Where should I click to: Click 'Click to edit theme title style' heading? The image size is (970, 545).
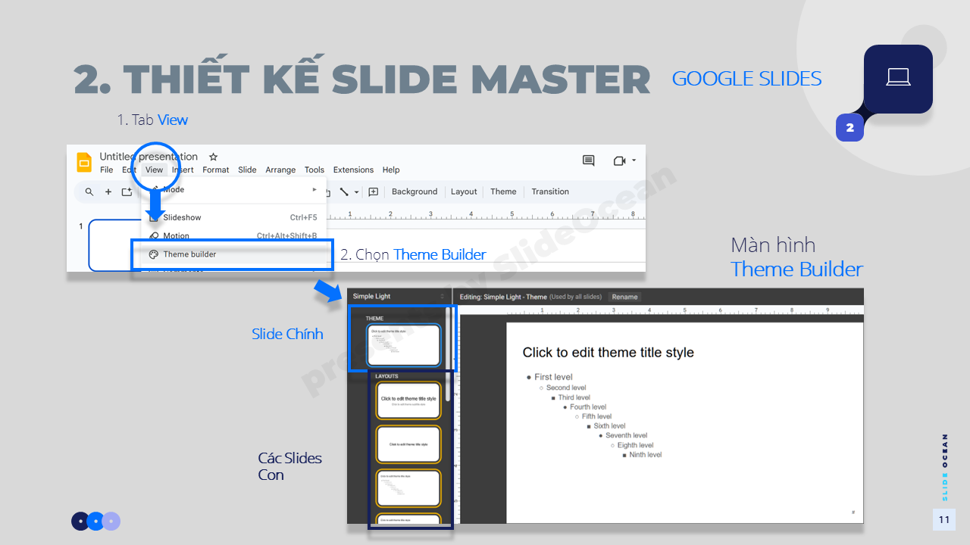(x=608, y=353)
